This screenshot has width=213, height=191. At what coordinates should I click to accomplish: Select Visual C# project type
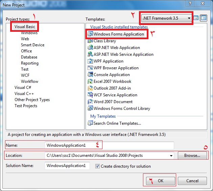click(x=23, y=88)
